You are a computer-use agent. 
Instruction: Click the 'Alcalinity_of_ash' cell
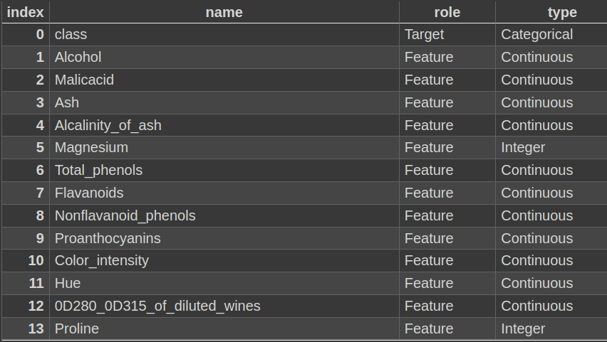tap(108, 125)
